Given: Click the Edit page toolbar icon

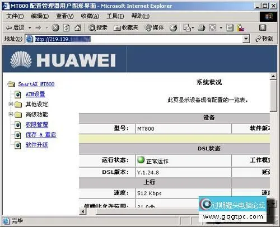Looking at the screenshot, I should [213, 28].
